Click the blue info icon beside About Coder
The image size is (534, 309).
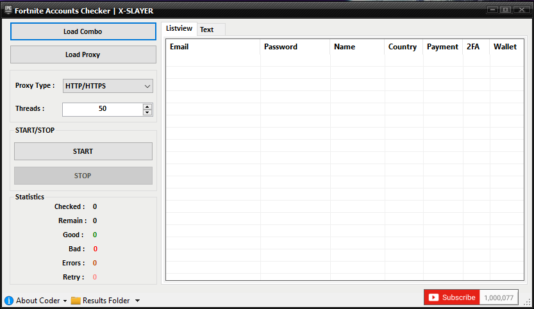[9, 301]
